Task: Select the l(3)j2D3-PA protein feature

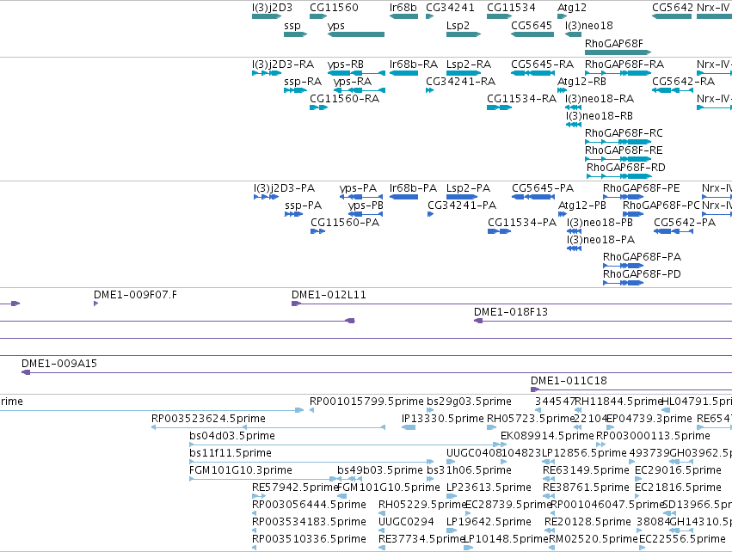Action: [267, 197]
